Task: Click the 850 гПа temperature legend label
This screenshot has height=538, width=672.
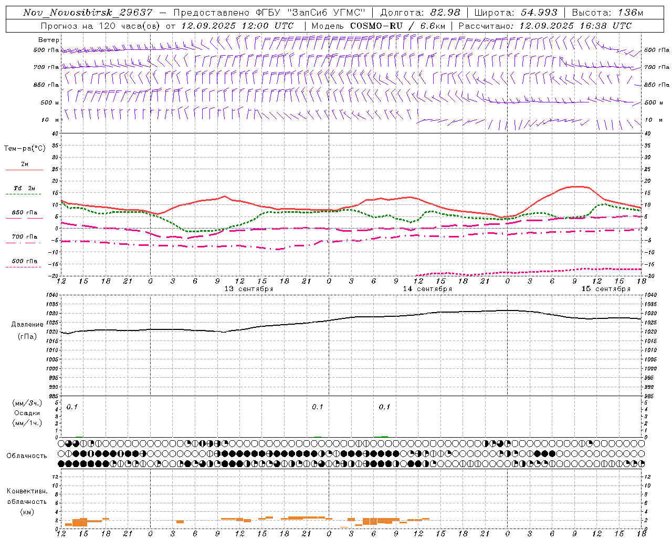Action: [25, 213]
